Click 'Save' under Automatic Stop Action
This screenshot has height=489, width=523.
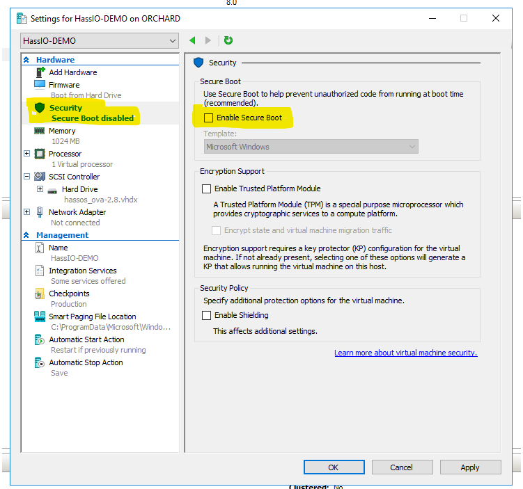(59, 373)
